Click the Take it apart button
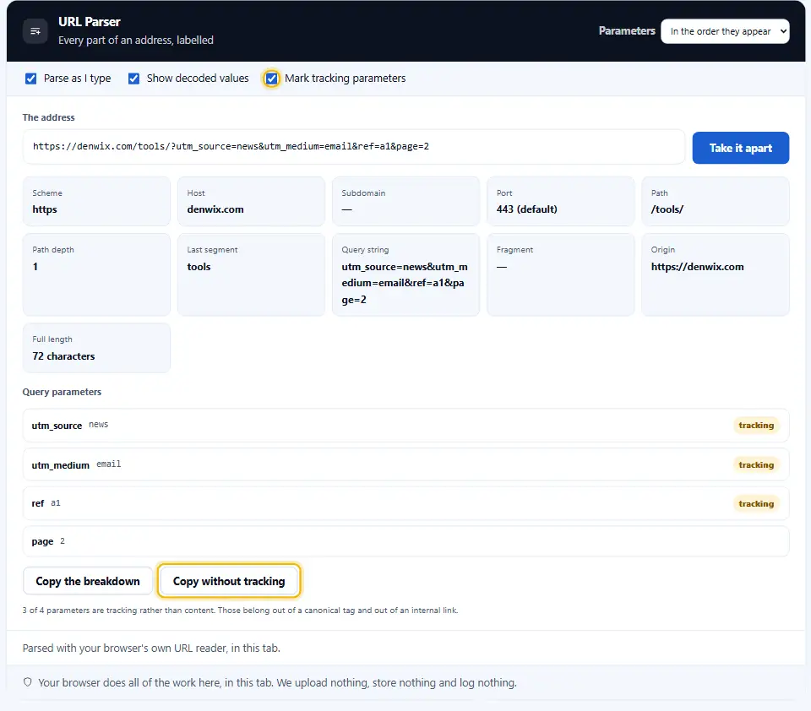This screenshot has width=811, height=711. pos(740,148)
